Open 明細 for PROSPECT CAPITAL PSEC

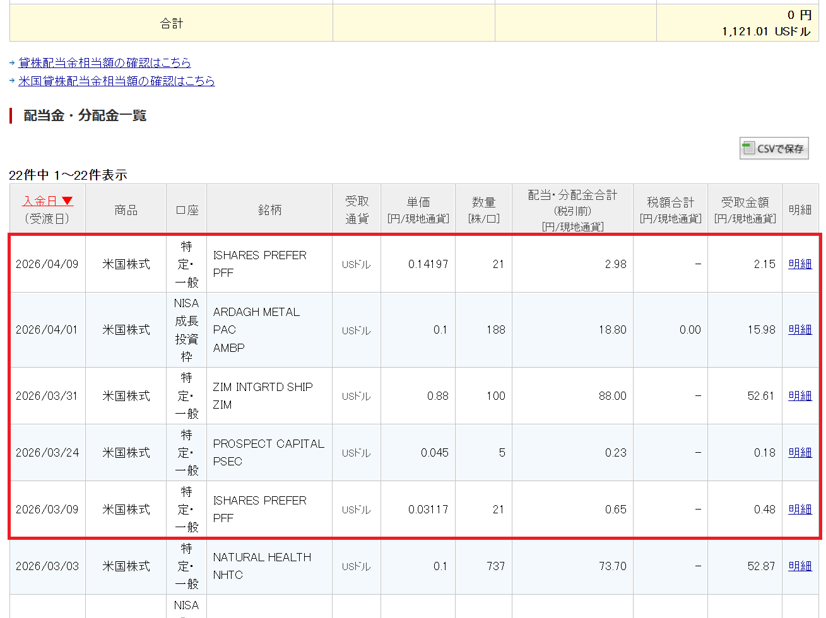point(799,453)
